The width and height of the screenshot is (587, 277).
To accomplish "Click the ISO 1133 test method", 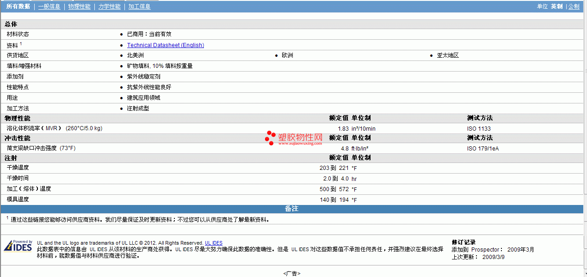I will tap(479, 129).
